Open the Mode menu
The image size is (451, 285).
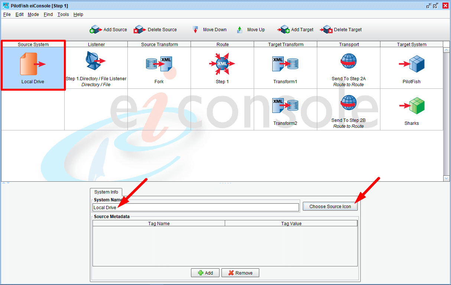click(33, 14)
